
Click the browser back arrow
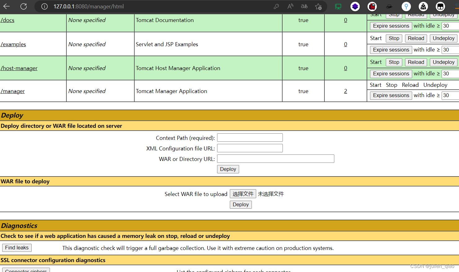point(7,6)
